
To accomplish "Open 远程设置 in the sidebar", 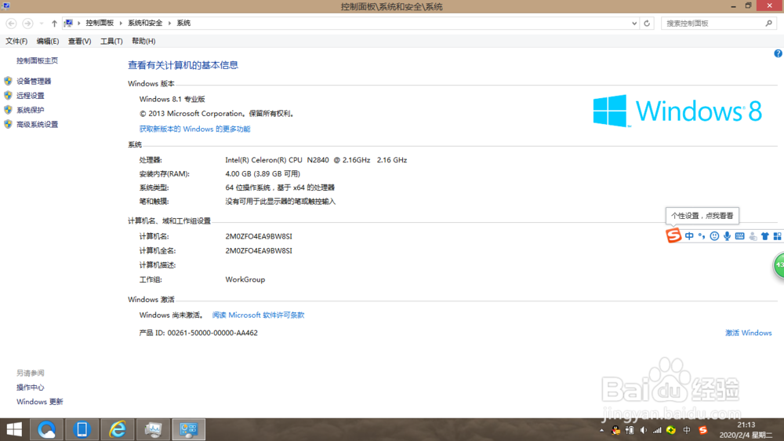I will (30, 96).
